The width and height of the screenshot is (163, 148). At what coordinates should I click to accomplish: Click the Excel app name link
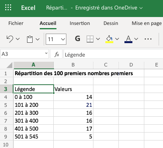pos(28,8)
